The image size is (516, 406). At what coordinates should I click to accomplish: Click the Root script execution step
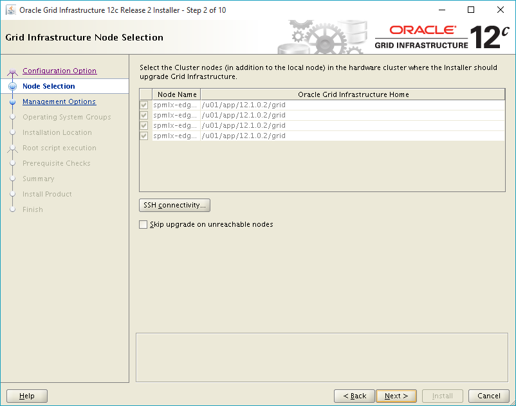(x=60, y=148)
